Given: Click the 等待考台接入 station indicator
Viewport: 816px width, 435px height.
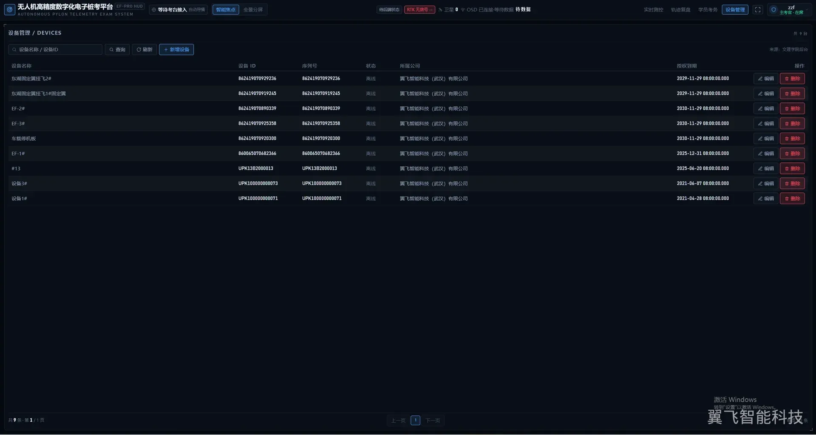Looking at the screenshot, I should pos(178,9).
